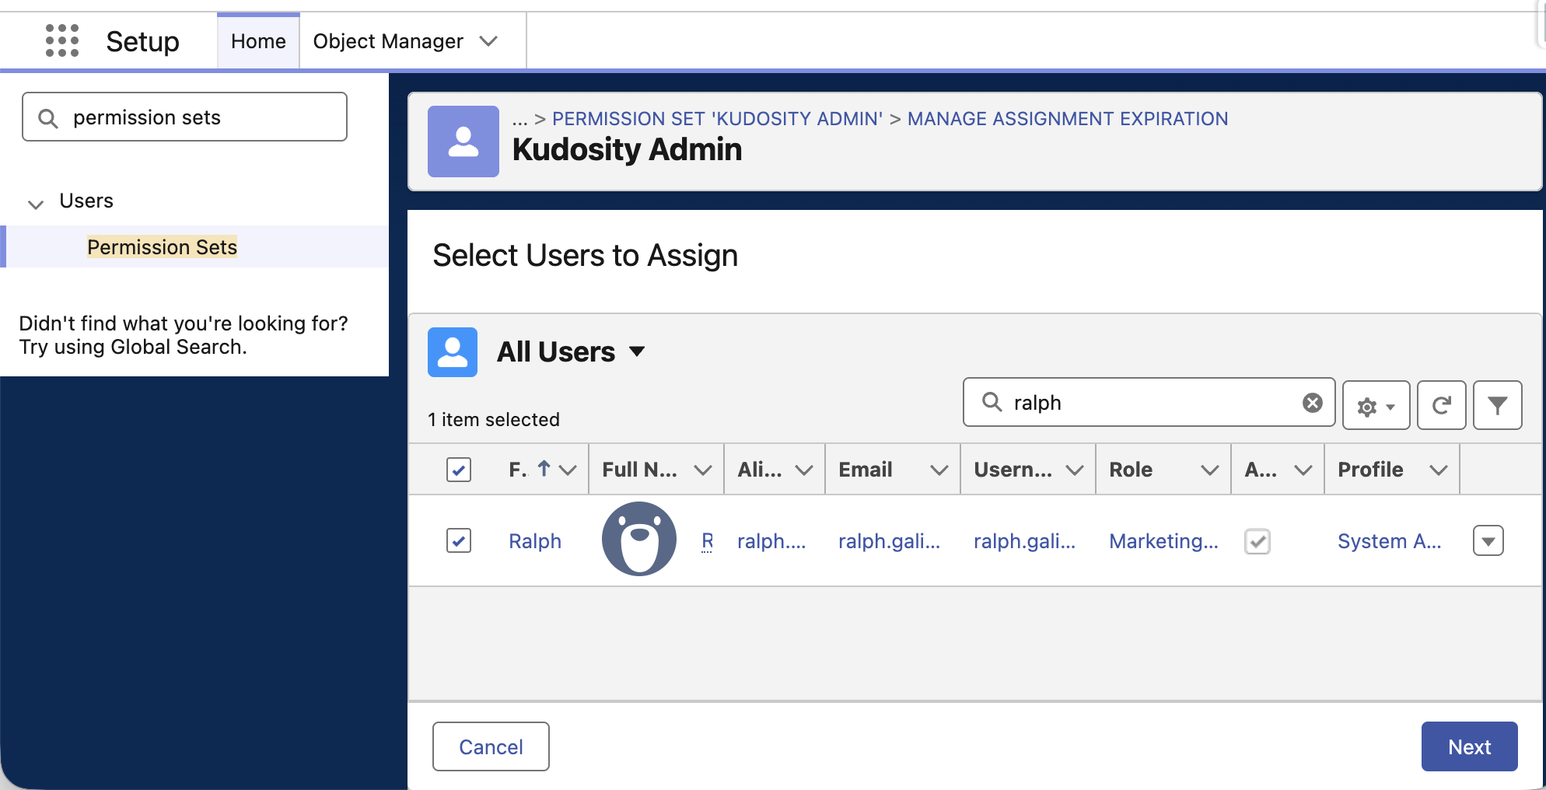Open the ralph.gali... username link
The image size is (1546, 790).
1024,541
